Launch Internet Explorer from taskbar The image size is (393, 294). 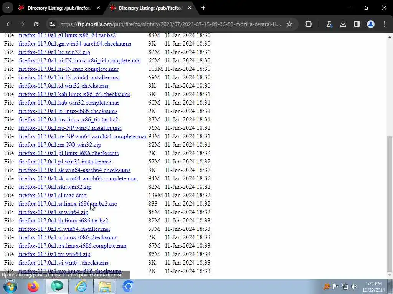81,286
